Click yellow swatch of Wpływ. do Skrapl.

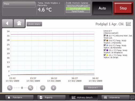107,55
